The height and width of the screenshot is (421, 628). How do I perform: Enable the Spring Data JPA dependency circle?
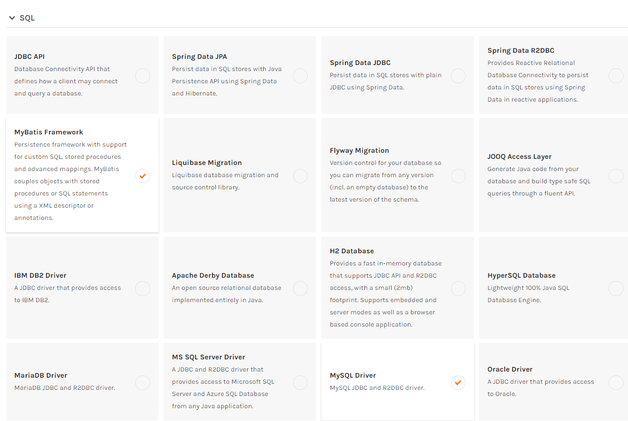coord(300,76)
